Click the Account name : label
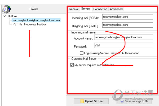 (83, 39)
